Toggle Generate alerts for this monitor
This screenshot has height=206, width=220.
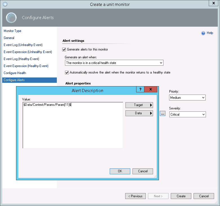64,50
